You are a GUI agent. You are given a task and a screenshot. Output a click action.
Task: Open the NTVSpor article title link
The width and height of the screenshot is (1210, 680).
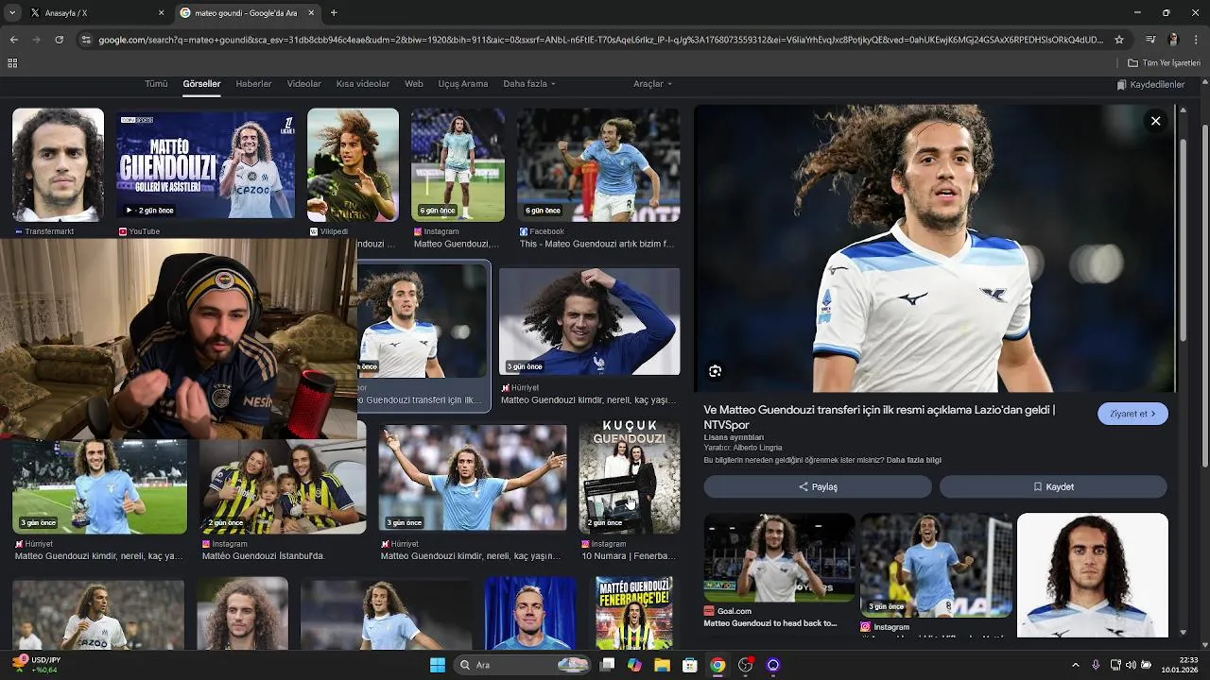point(879,416)
